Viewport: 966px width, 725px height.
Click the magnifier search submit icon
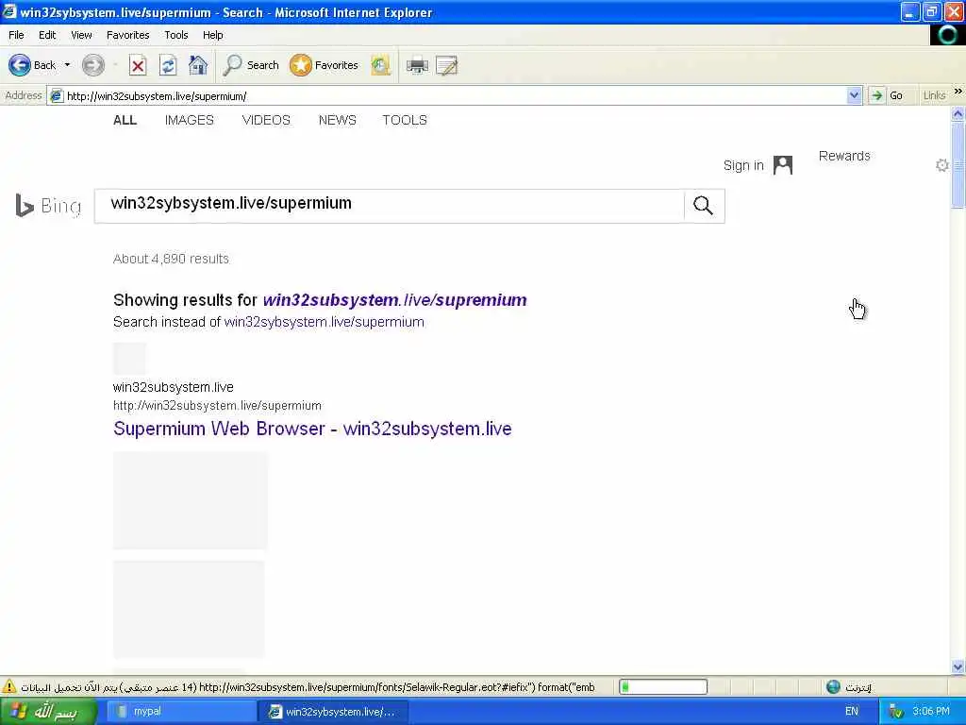[x=704, y=205]
